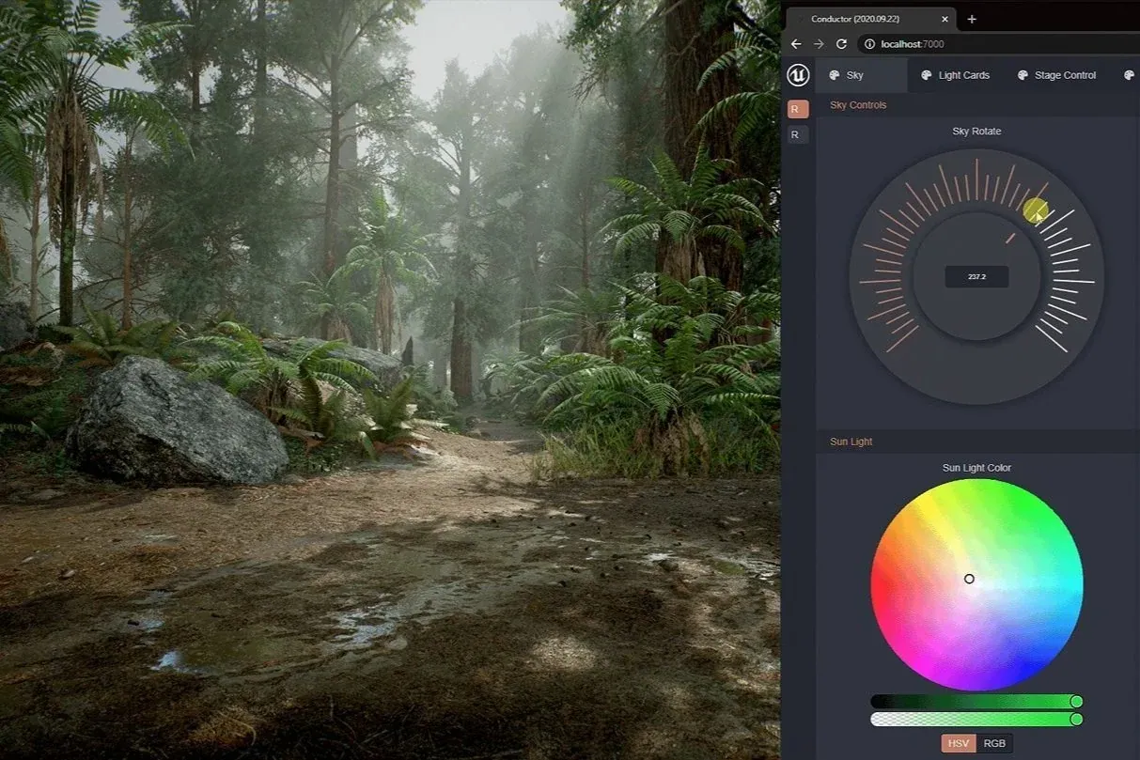Click the orange highlighted R button

[797, 109]
